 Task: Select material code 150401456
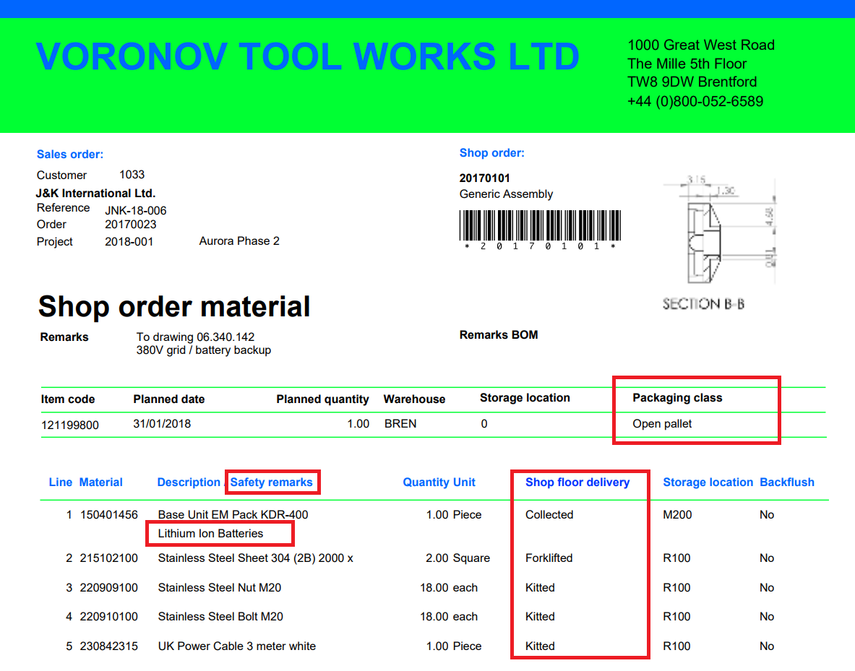tap(108, 515)
